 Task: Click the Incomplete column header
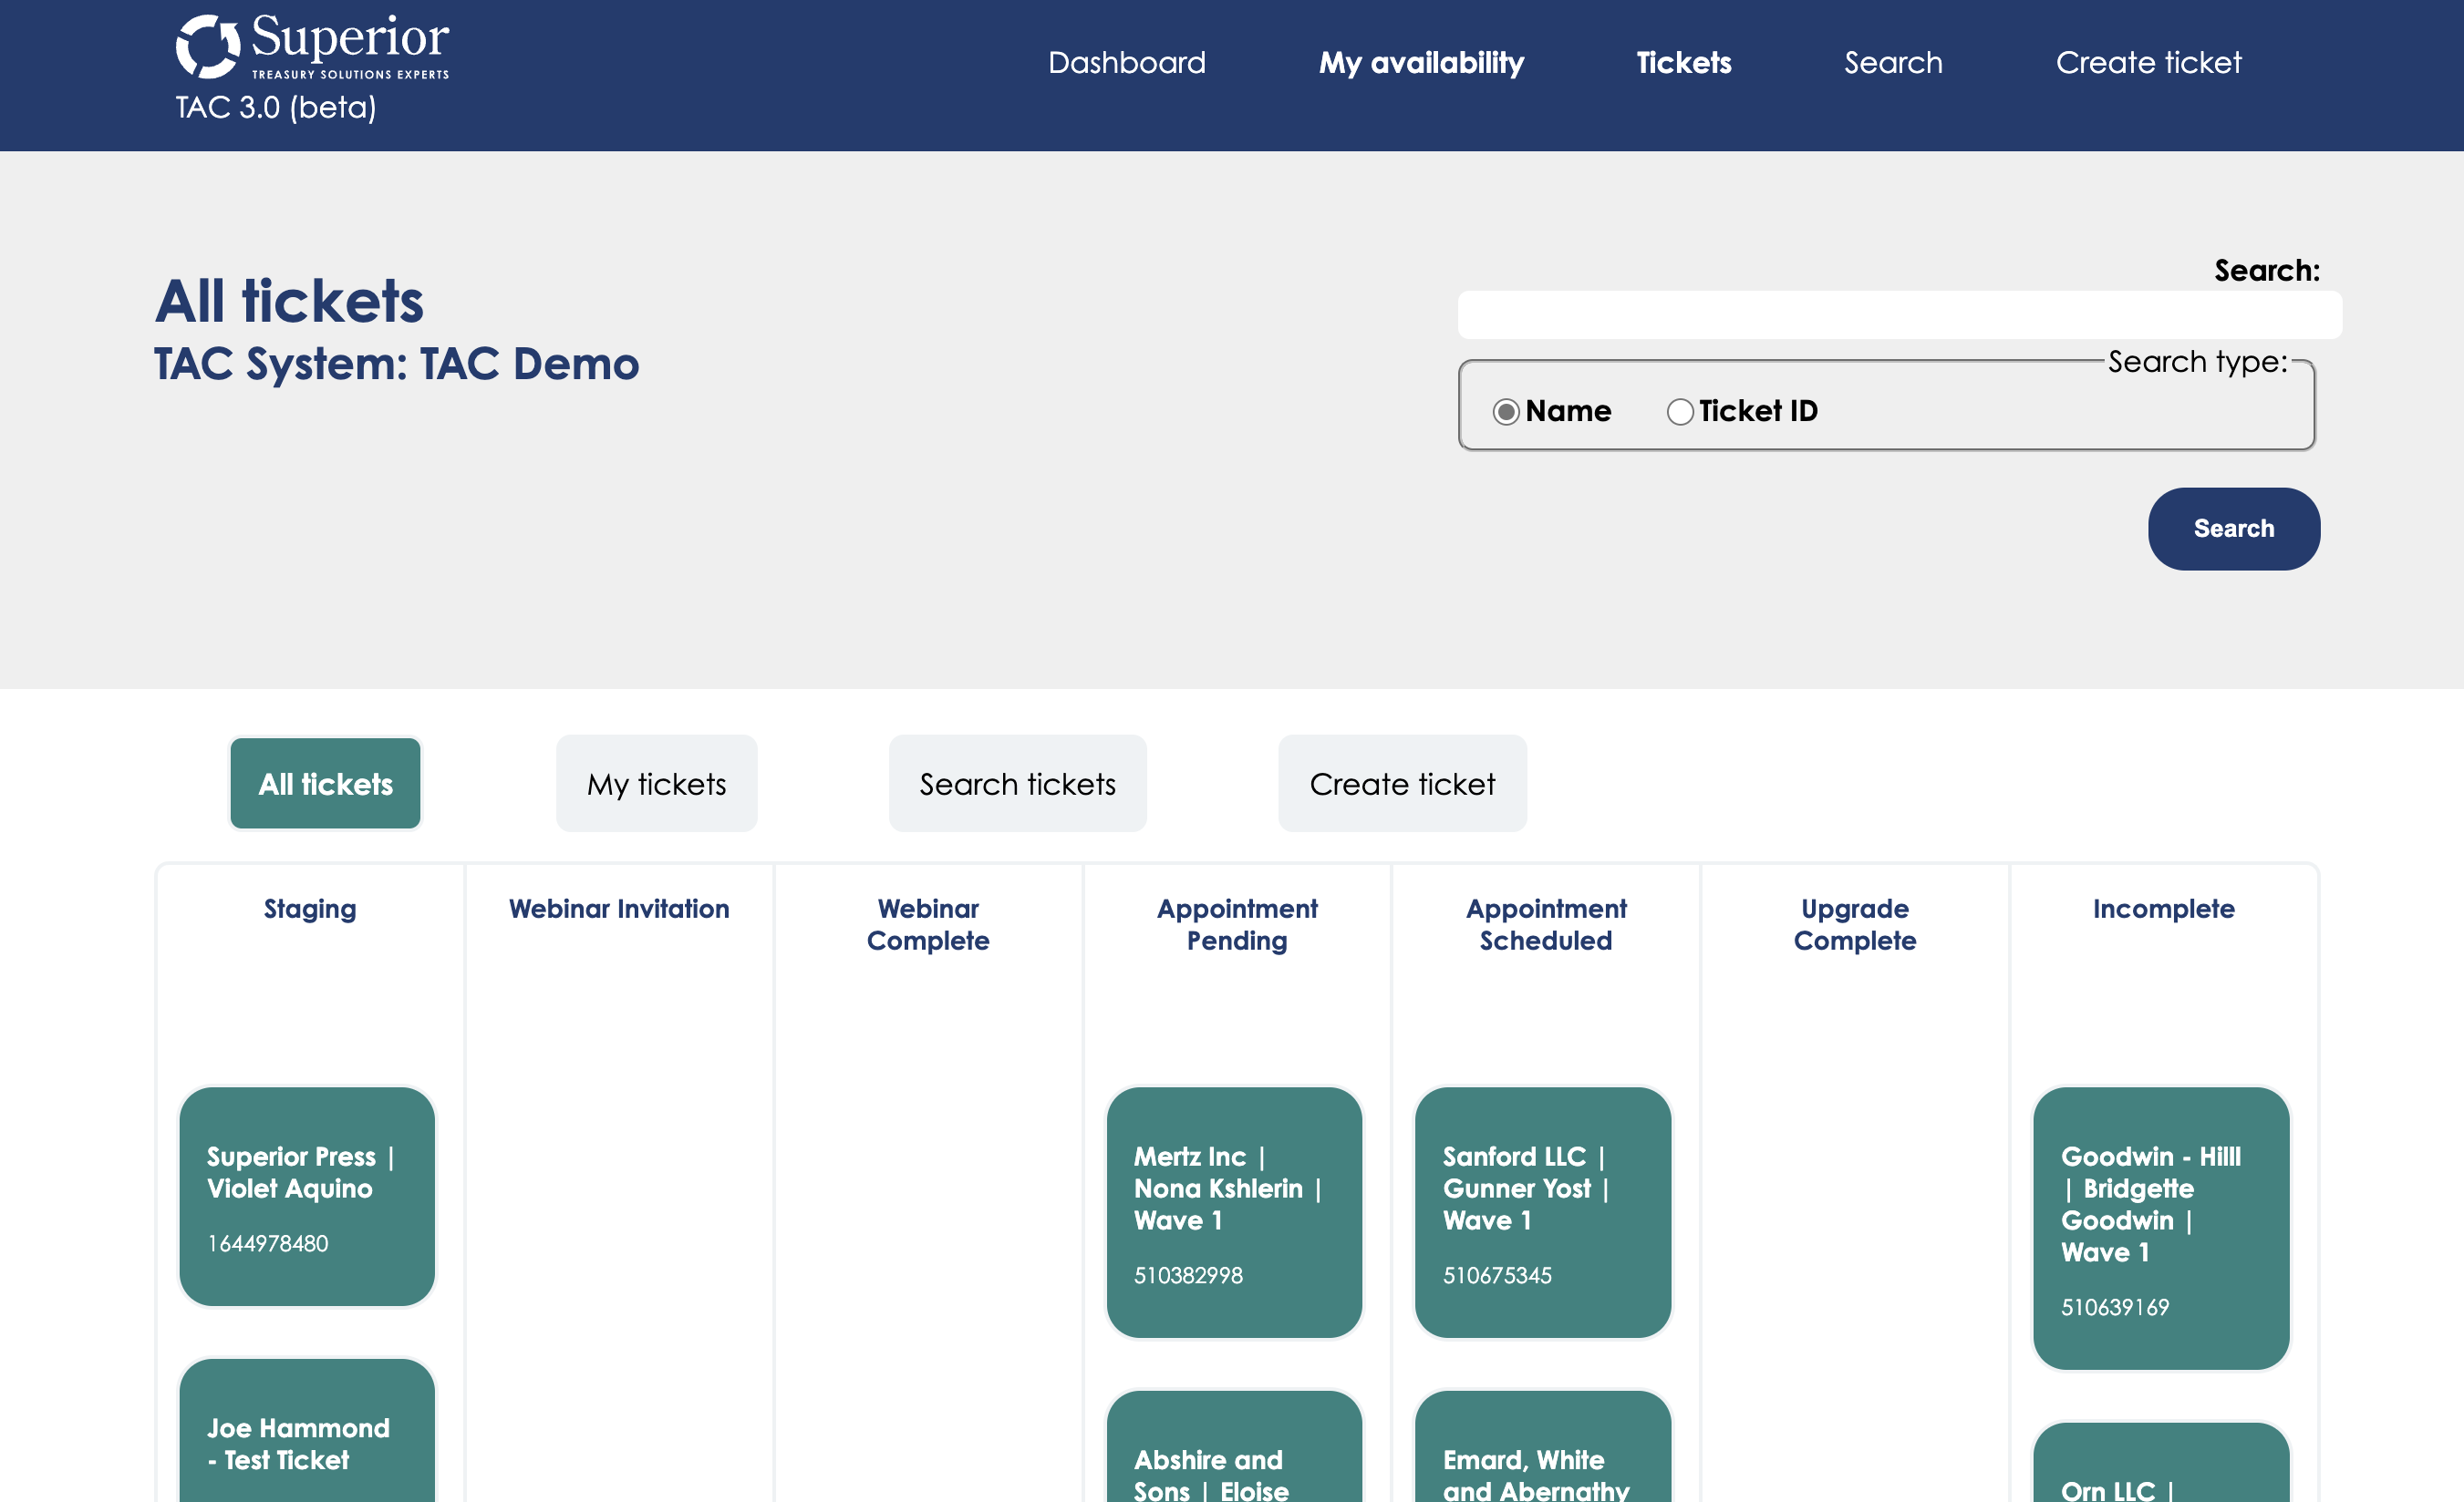coord(2164,910)
